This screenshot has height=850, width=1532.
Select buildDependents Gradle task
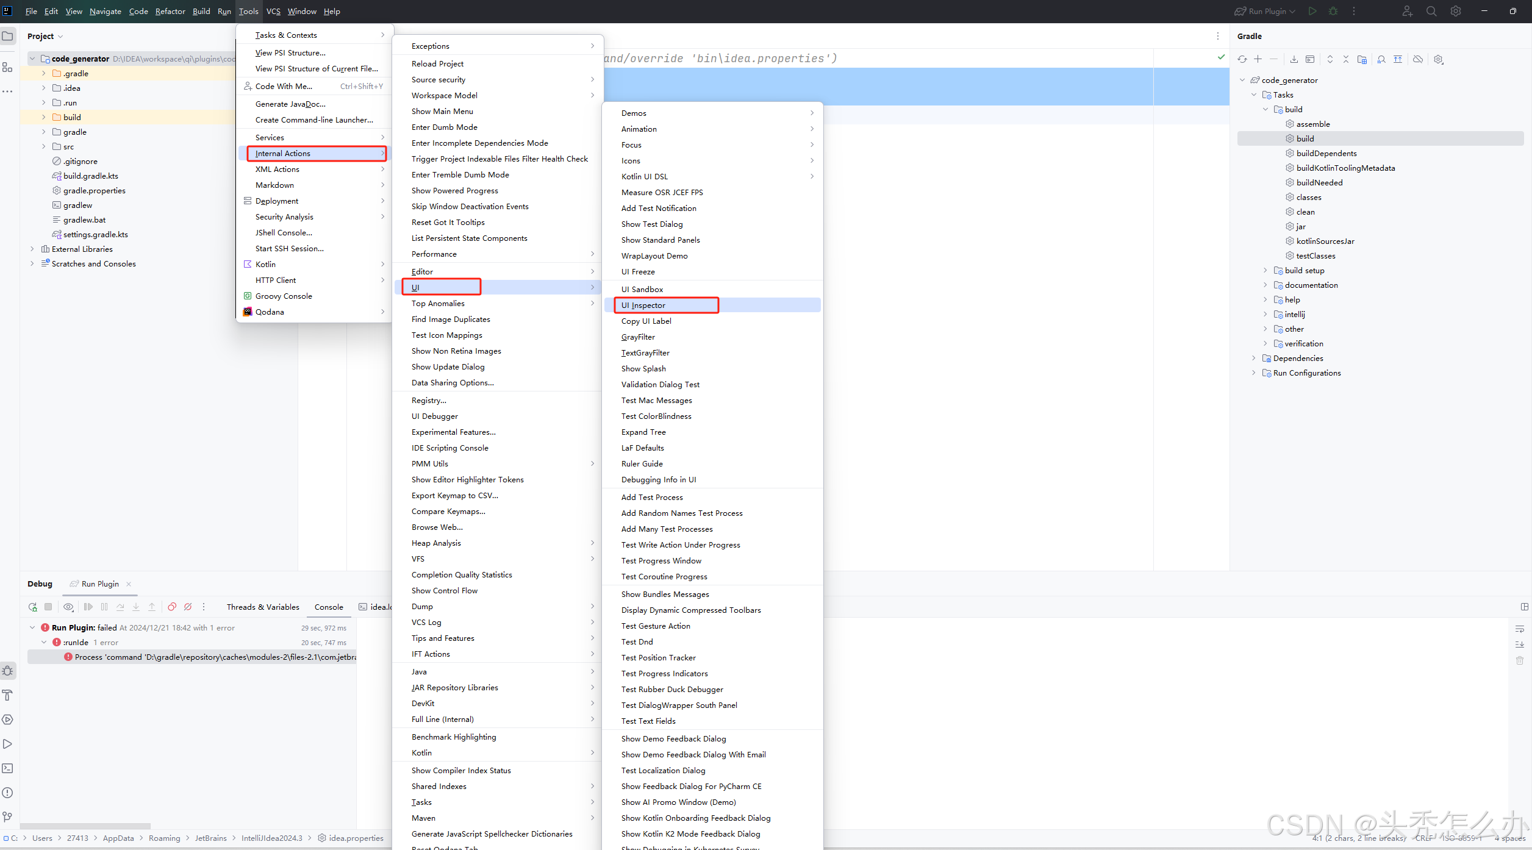[1326, 153]
